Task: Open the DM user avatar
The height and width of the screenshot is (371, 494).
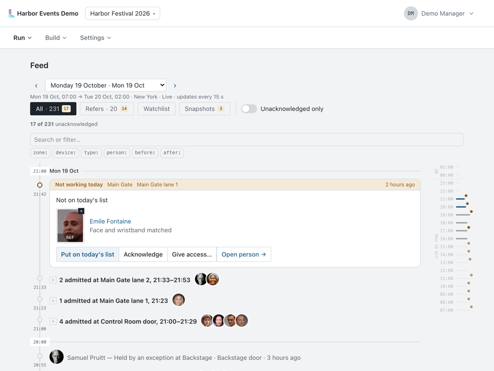Action: 411,13
